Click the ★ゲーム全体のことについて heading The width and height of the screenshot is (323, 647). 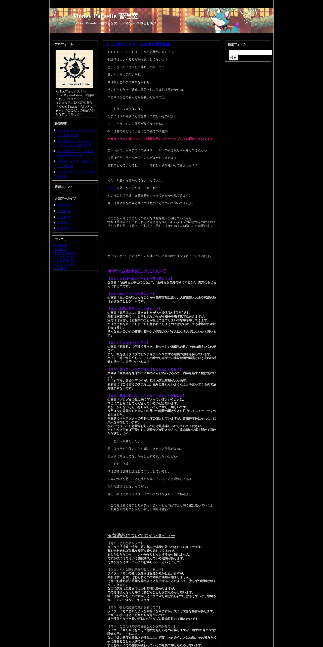(137, 271)
